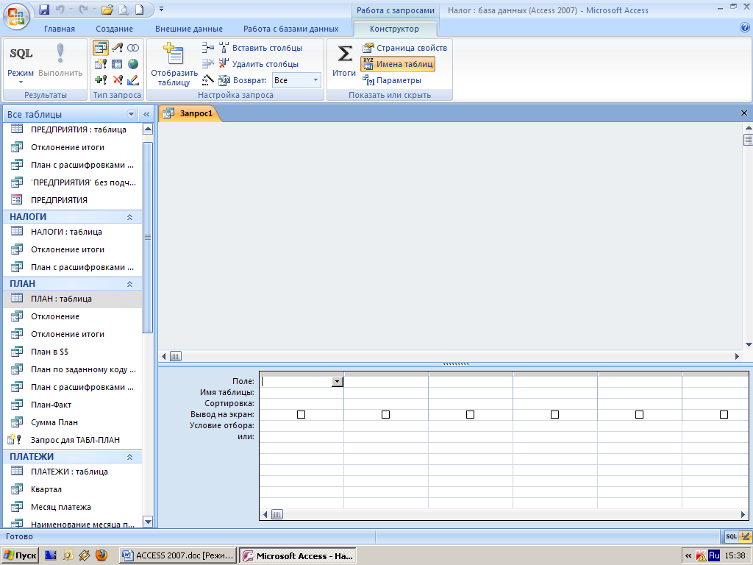The width and height of the screenshot is (753, 565).
Task: Click the Поле input cell in first column
Action: (x=301, y=382)
